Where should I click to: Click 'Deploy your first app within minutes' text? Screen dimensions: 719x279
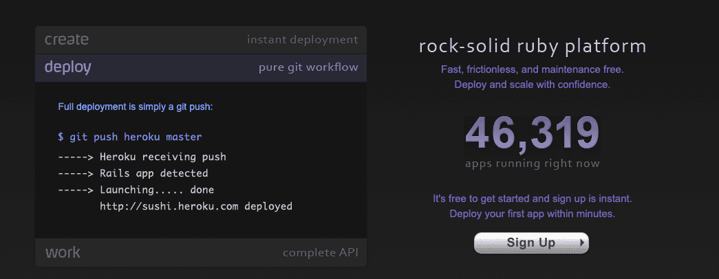tap(532, 214)
